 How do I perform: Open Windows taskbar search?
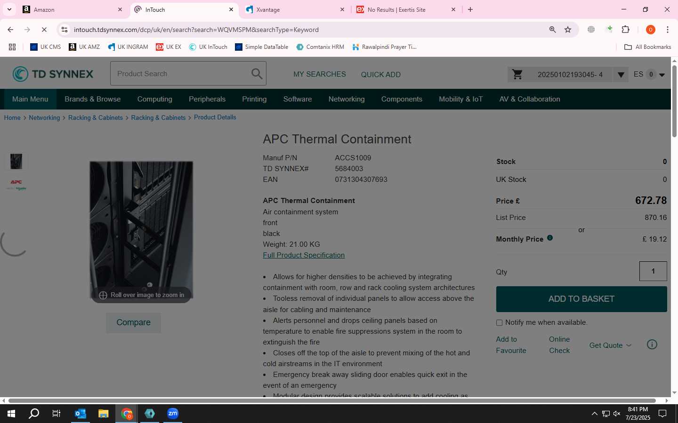pos(34,414)
